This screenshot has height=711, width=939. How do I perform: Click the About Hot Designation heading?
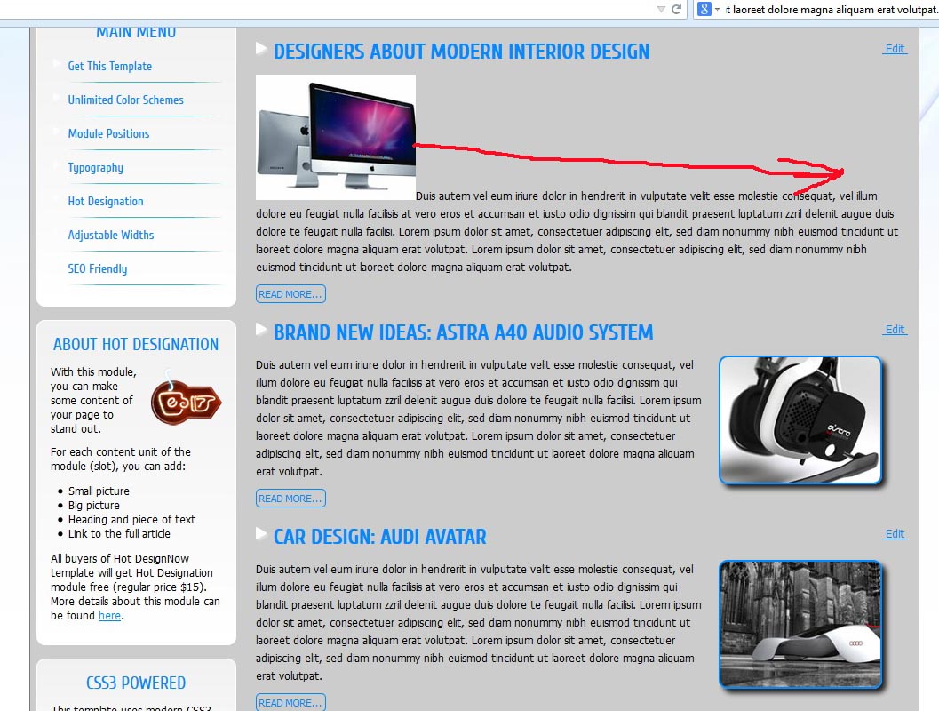click(136, 345)
